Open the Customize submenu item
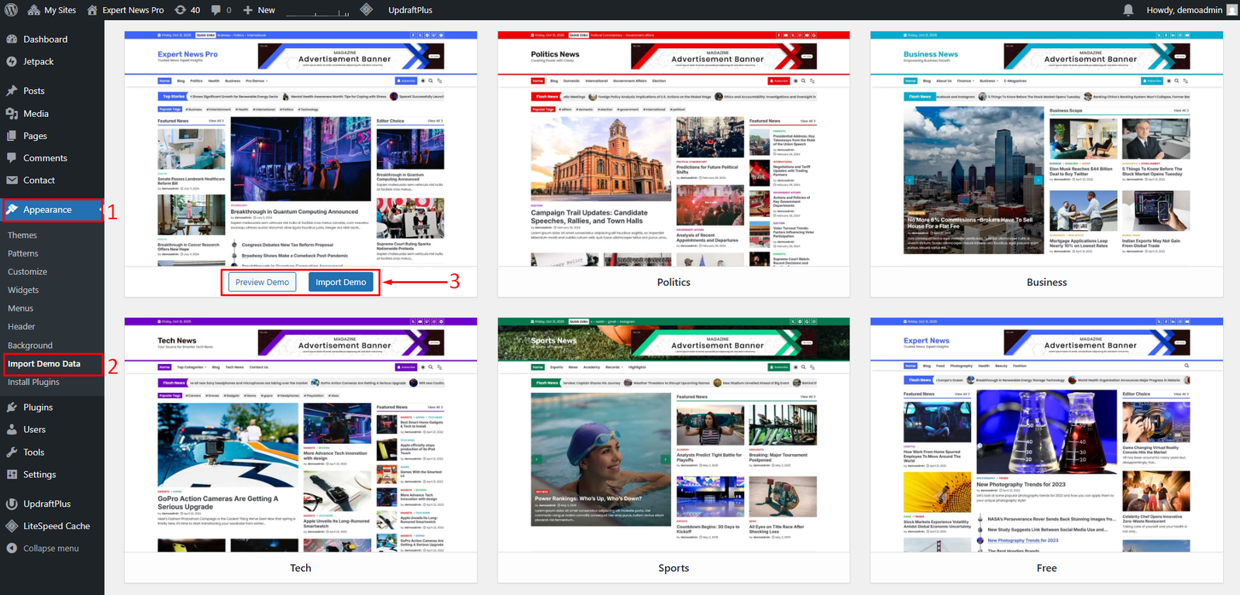 pyautogui.click(x=27, y=272)
